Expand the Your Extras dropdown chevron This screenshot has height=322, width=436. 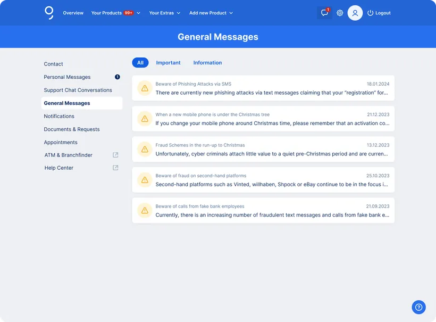coord(179,13)
